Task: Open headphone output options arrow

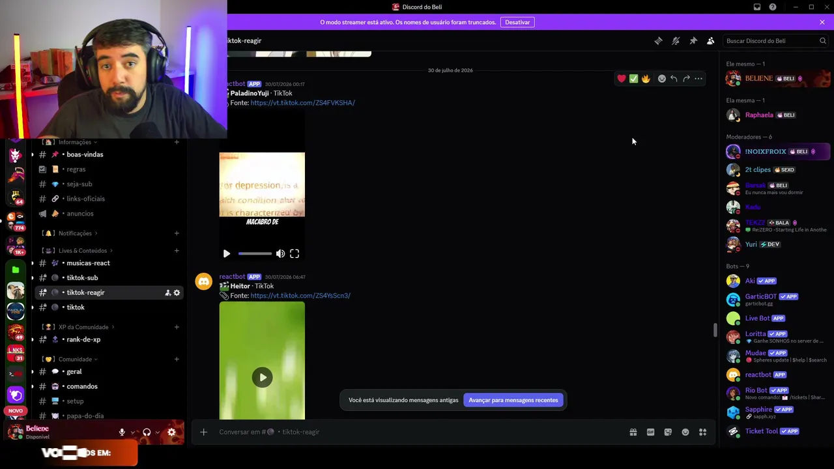Action: pyautogui.click(x=158, y=432)
